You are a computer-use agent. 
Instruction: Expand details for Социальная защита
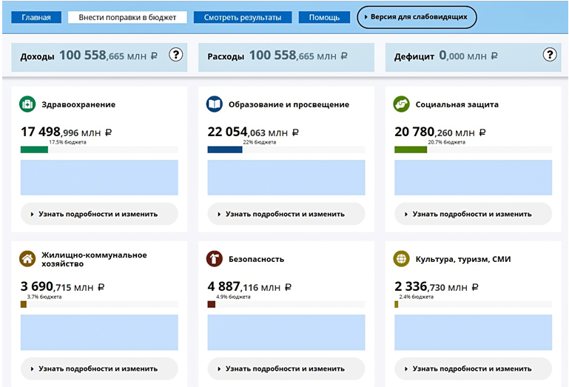click(x=474, y=214)
